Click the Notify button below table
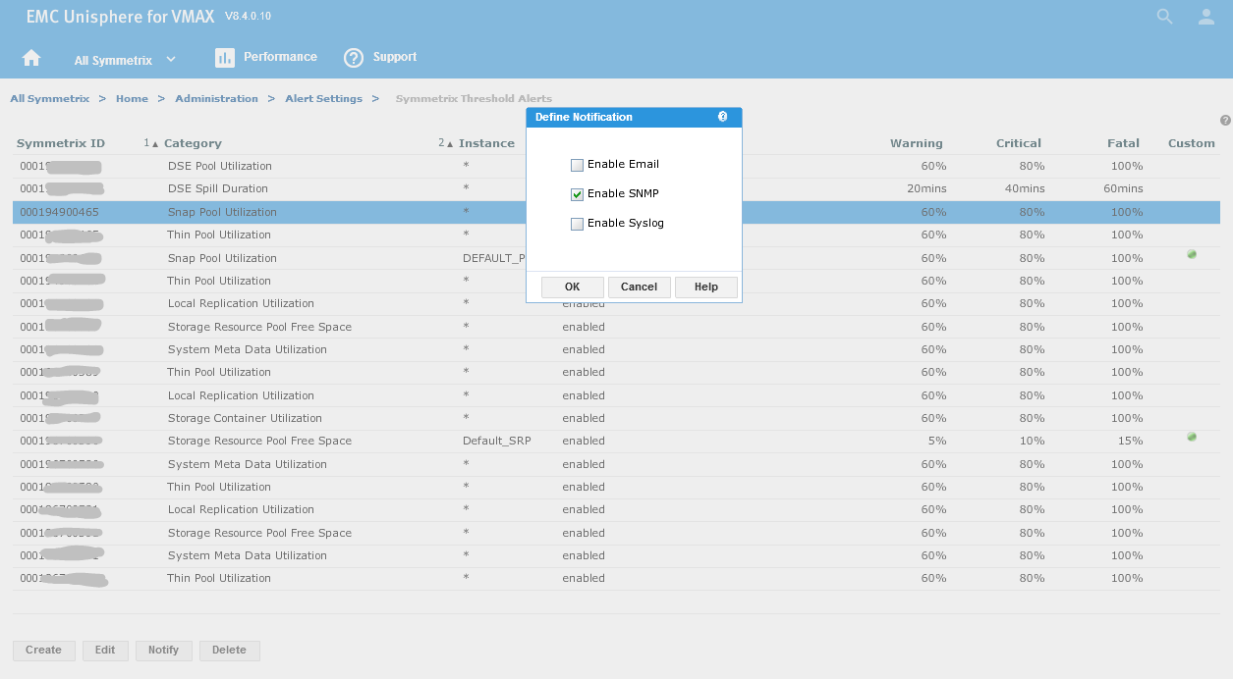 (x=163, y=650)
